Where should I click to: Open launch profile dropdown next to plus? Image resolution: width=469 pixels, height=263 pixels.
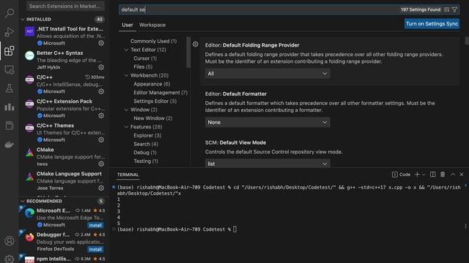(424, 175)
